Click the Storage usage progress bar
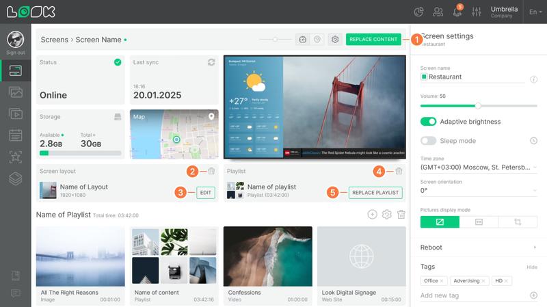 [x=80, y=152]
